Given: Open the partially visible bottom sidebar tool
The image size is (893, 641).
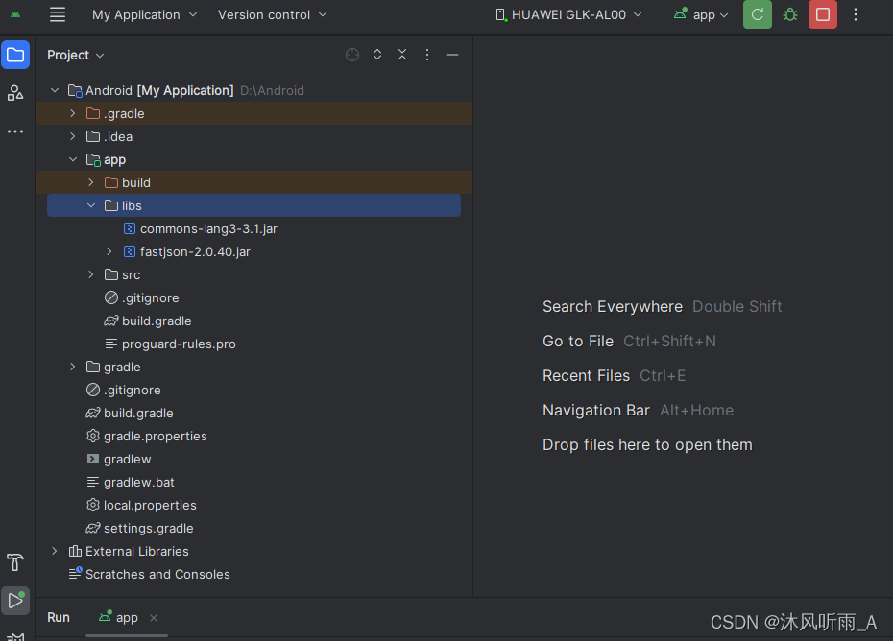Looking at the screenshot, I should [15, 636].
